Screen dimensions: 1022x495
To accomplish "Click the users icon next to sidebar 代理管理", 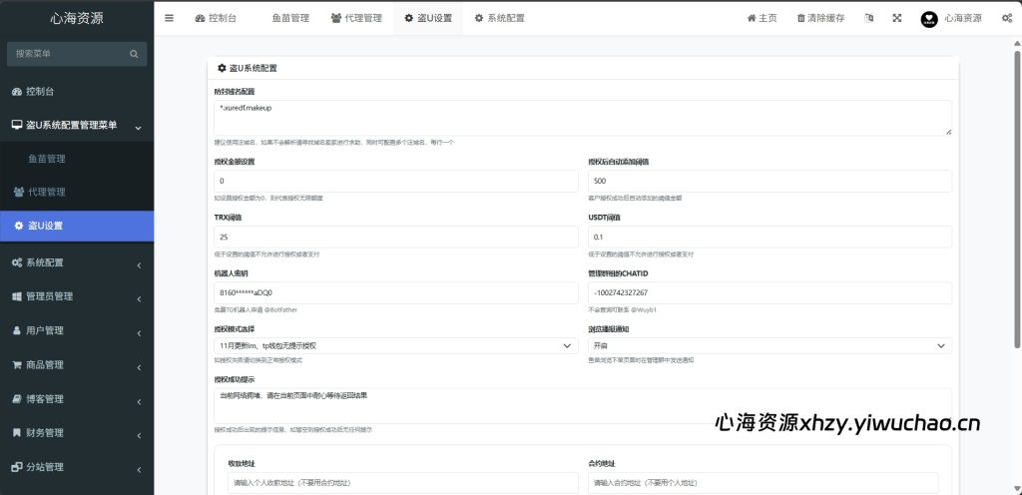I will click(x=19, y=193).
